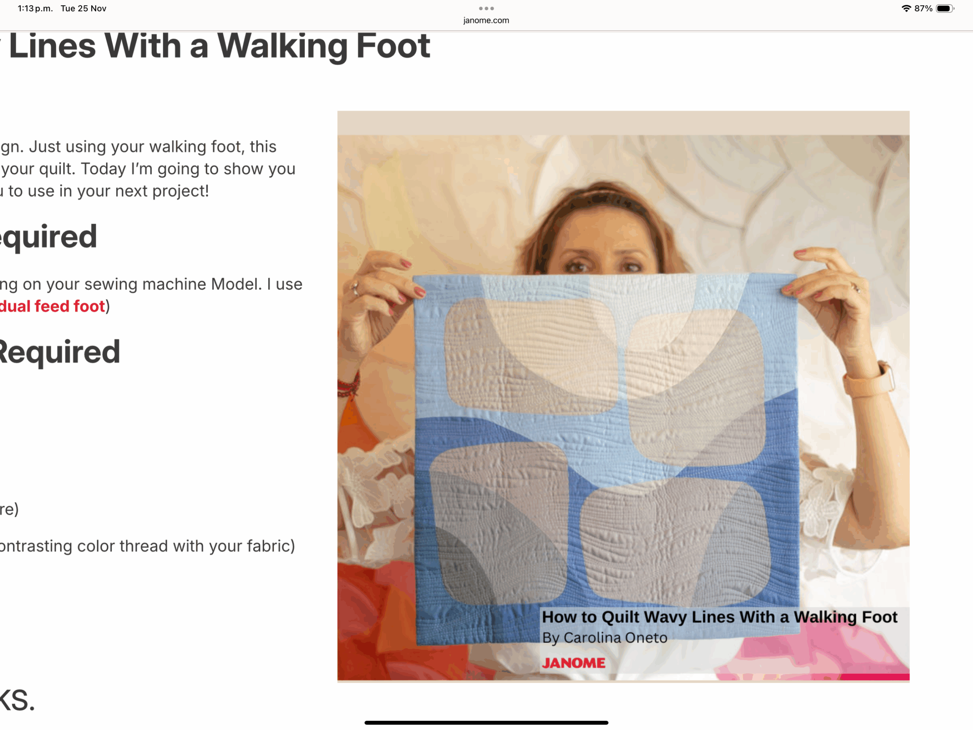Tap the 87% battery percentage text
This screenshot has width=973, height=730.
coord(923,8)
